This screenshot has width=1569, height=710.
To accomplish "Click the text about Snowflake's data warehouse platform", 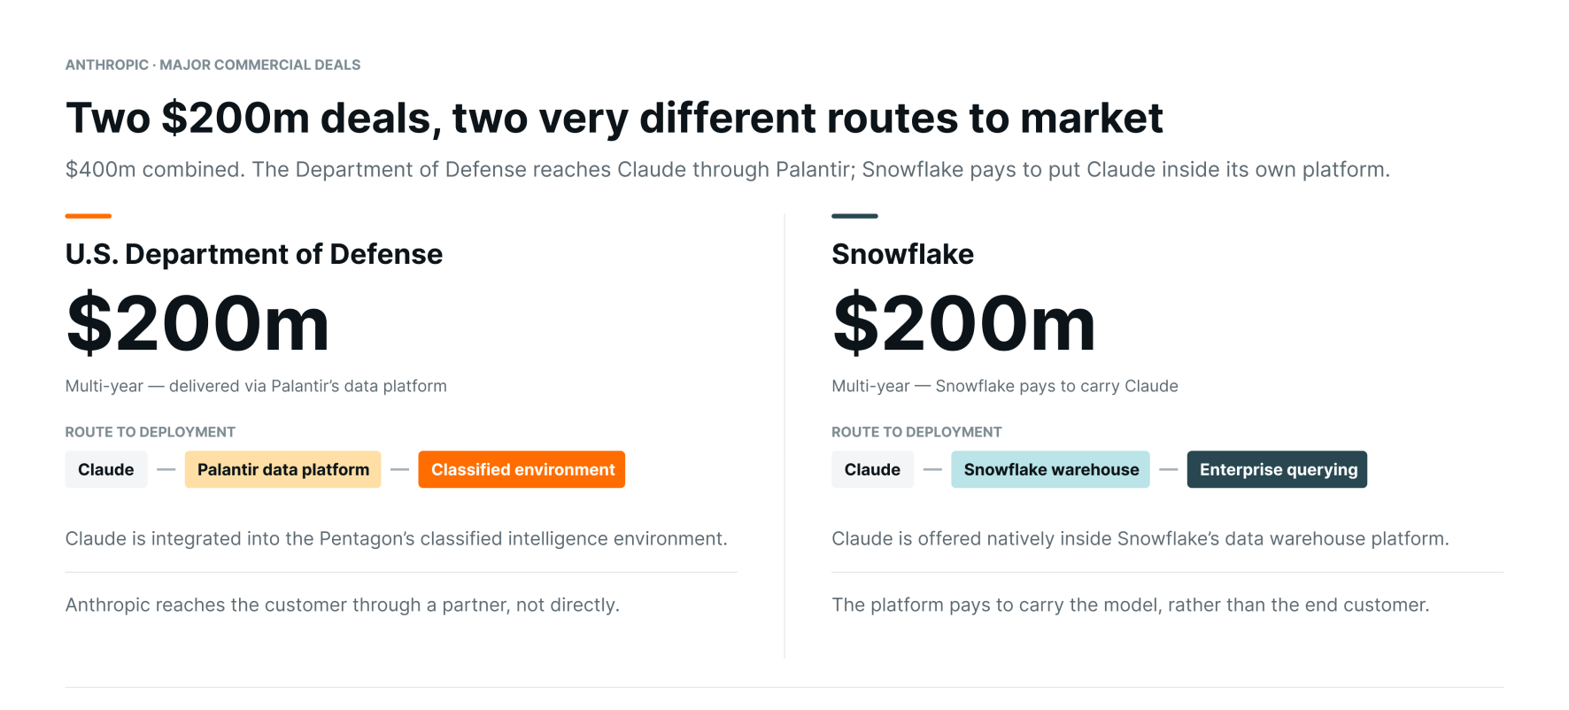I will pyautogui.click(x=1140, y=538).
